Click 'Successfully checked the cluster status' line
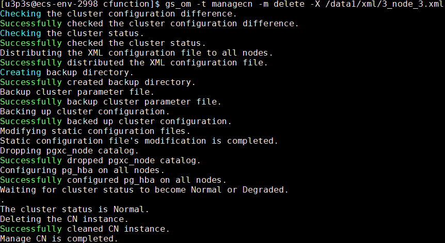The height and width of the screenshot is (243, 445). pos(103,43)
